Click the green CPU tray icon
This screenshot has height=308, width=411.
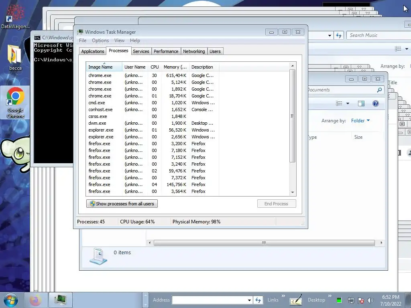pos(339,300)
